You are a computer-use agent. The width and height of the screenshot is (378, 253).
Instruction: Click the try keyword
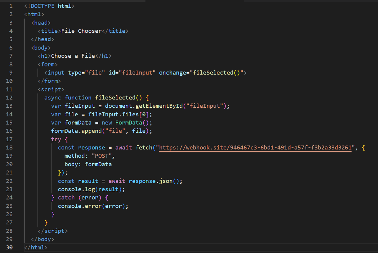[56, 139]
